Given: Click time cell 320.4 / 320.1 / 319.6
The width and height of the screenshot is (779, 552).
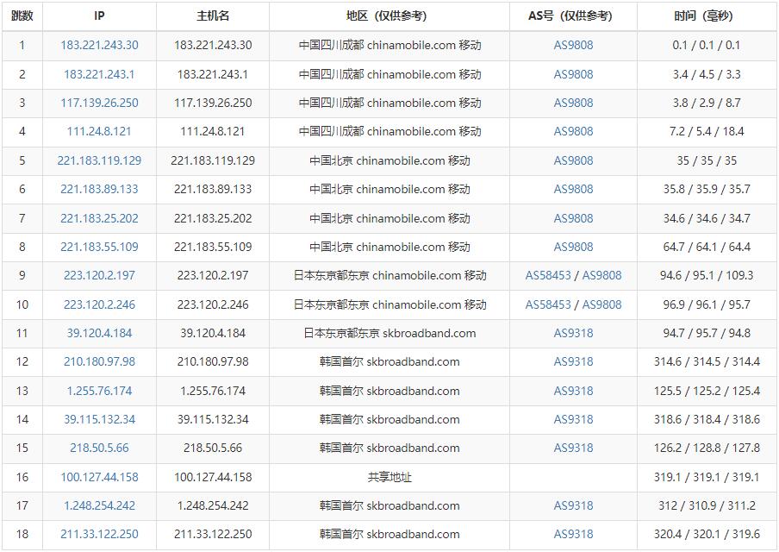Looking at the screenshot, I should [x=707, y=534].
